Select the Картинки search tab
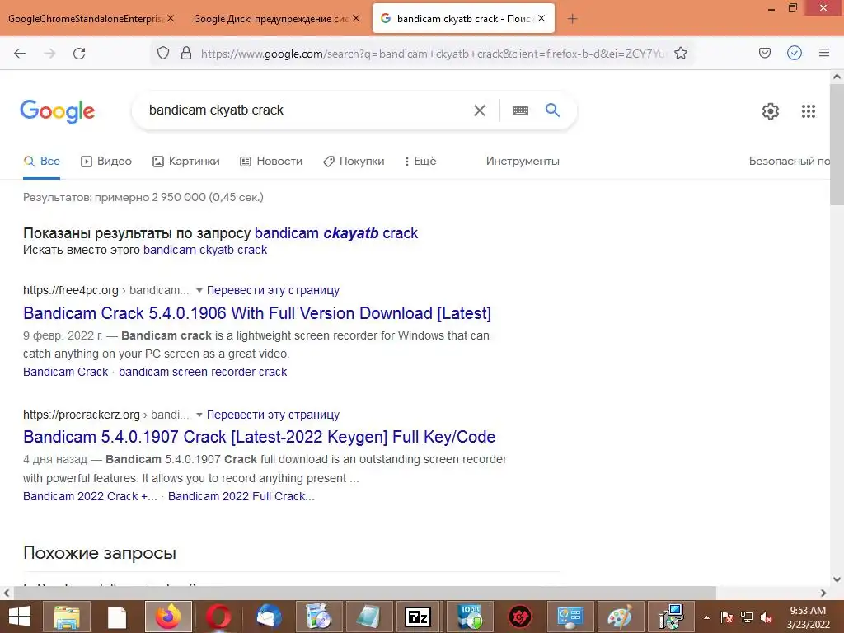The height and width of the screenshot is (633, 844). 186,161
